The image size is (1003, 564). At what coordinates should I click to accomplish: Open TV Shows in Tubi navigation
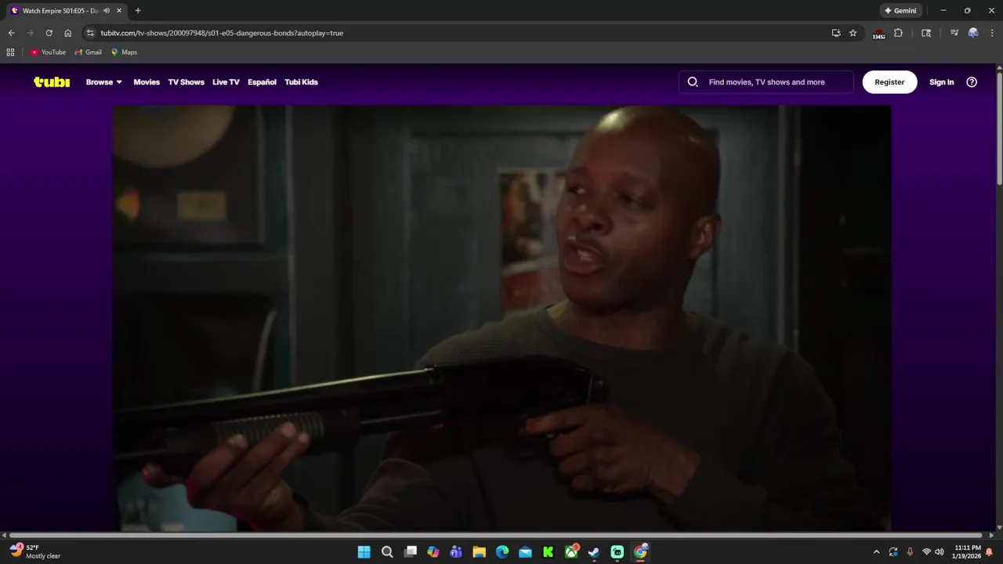click(186, 82)
